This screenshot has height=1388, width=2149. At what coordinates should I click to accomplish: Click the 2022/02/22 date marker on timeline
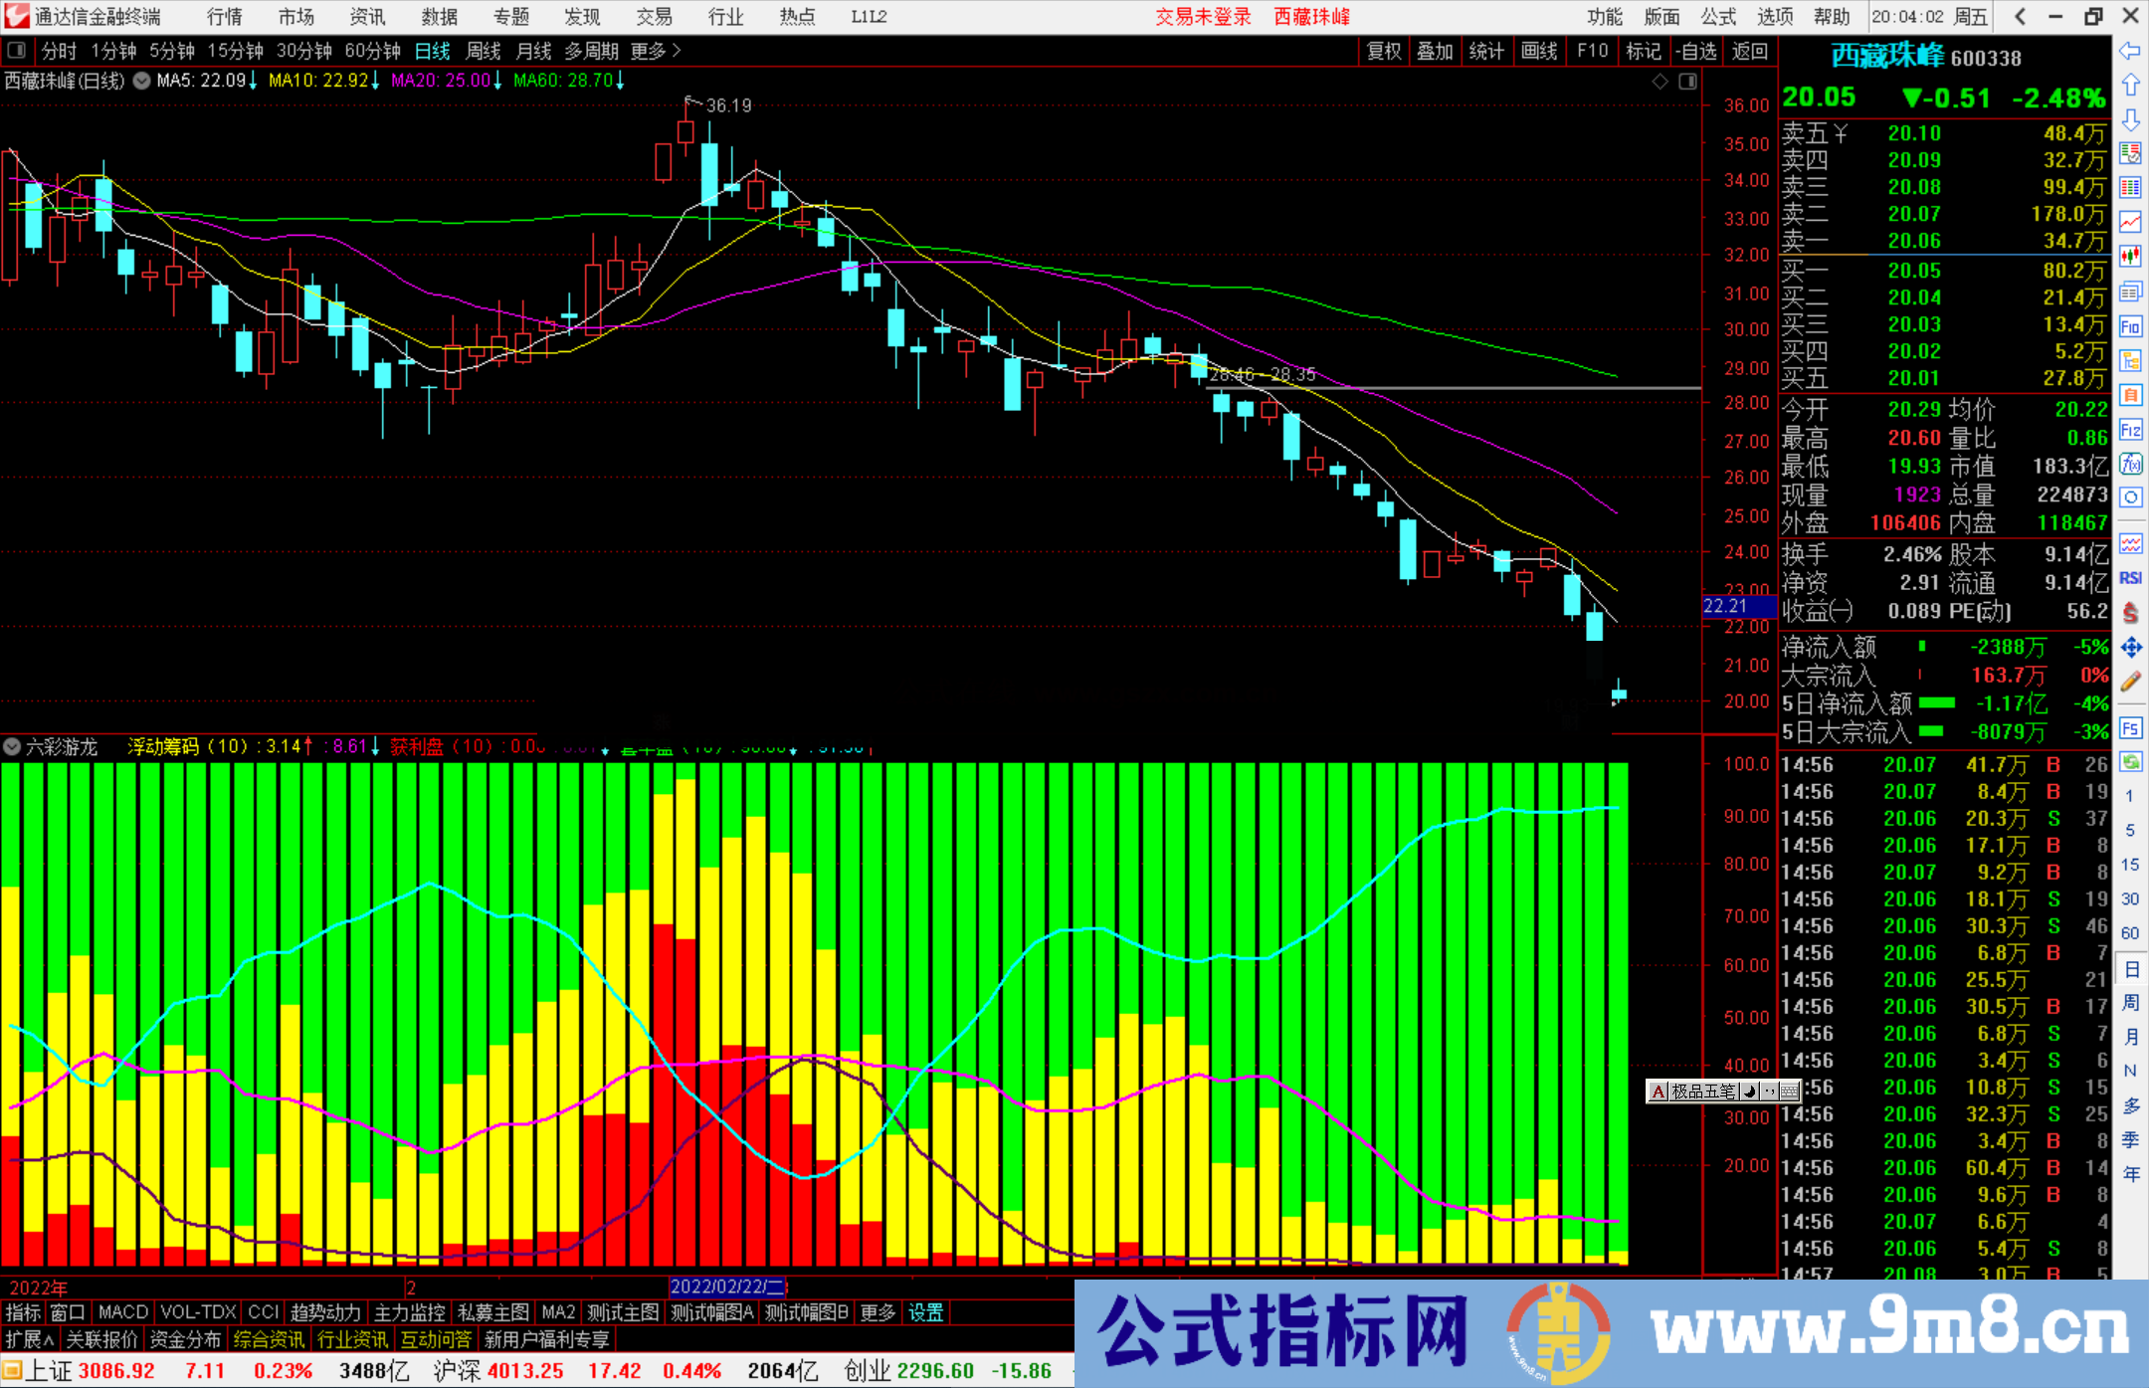(x=728, y=1287)
